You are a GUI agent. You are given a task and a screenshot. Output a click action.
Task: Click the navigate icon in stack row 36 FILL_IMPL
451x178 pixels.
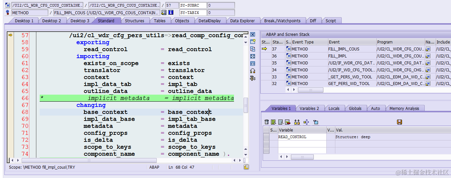pos(428,56)
